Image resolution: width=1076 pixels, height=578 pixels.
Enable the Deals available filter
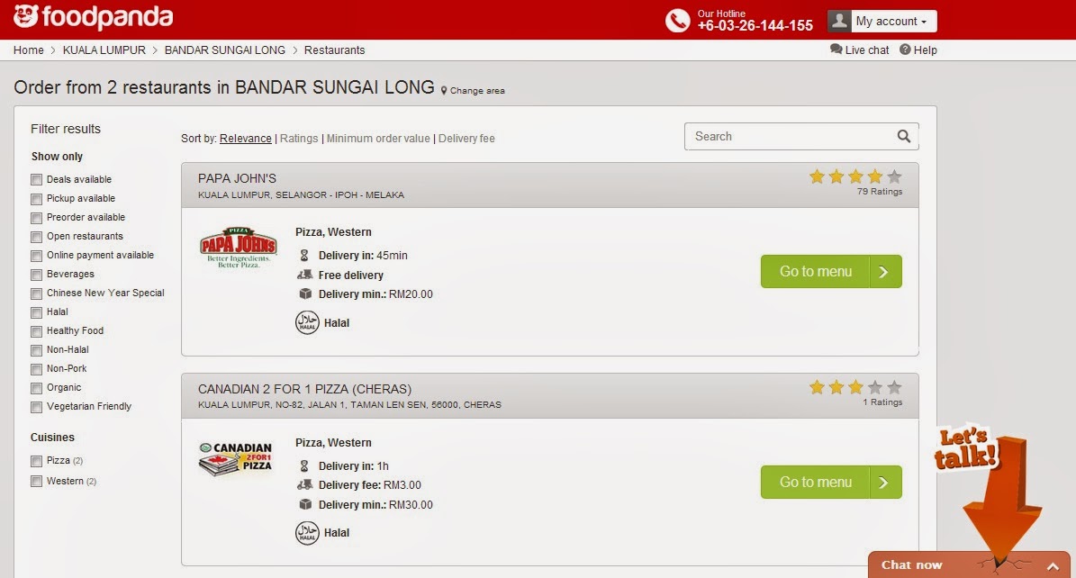click(36, 180)
